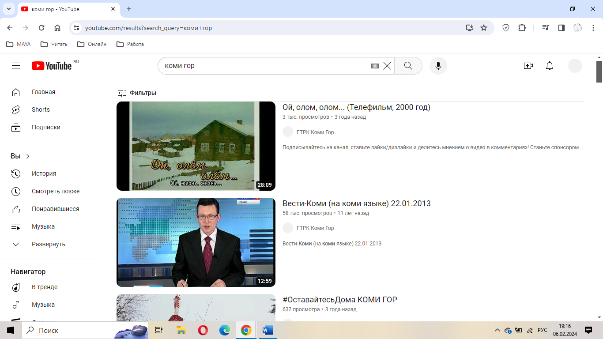603x339 pixels.
Task: Click the YouTube logo
Action: (x=52, y=66)
